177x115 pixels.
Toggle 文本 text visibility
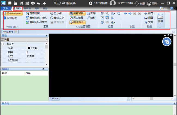click(x=149, y=22)
